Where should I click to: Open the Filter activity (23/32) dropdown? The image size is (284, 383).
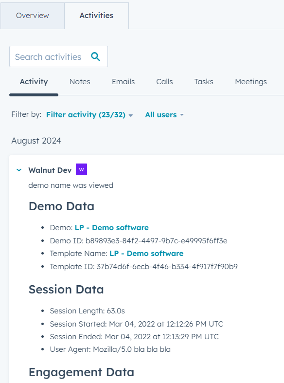coord(89,114)
